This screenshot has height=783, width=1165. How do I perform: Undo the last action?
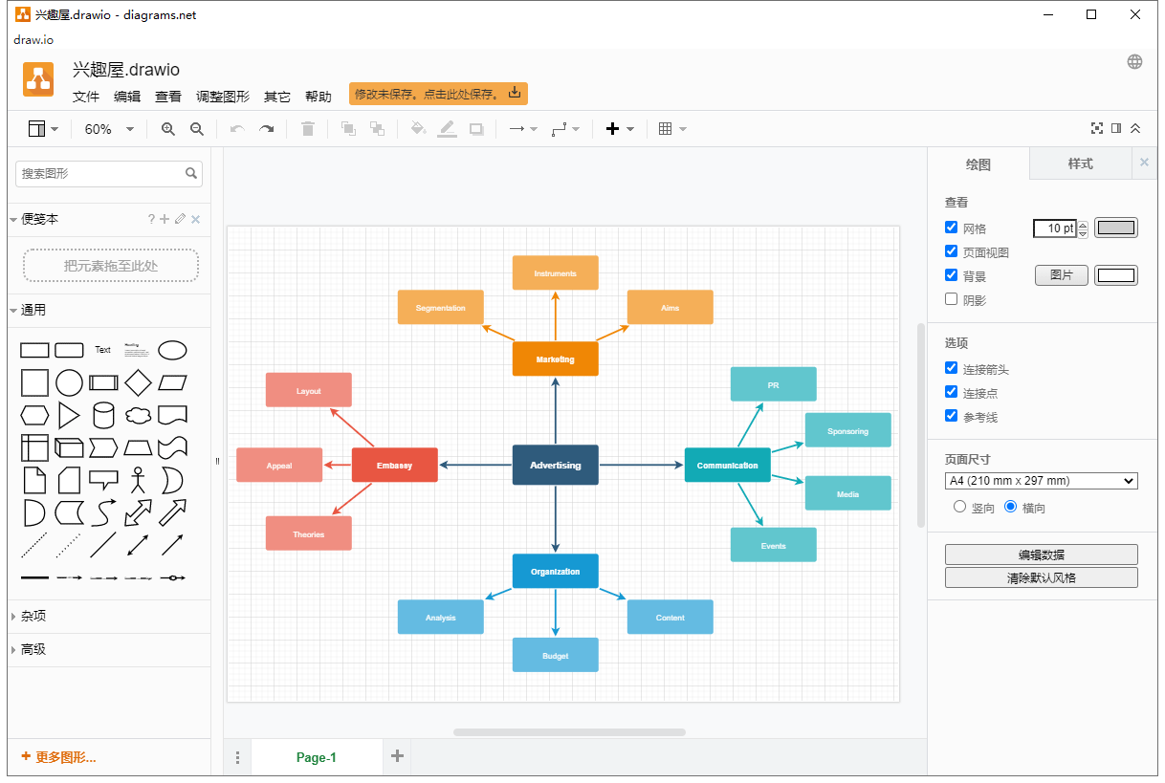pyautogui.click(x=237, y=129)
